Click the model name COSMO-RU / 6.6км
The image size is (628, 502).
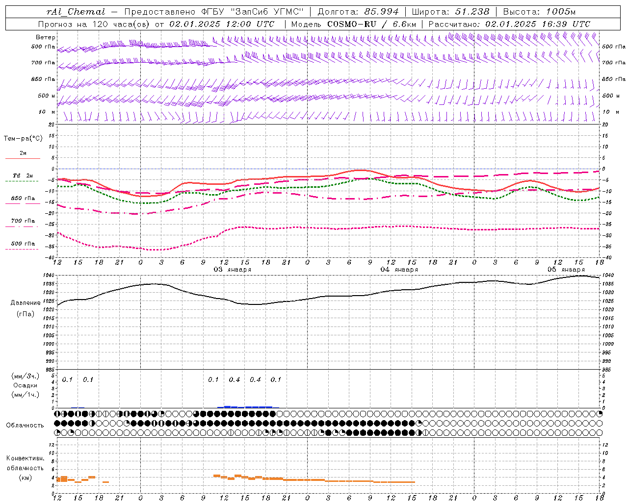click(371, 24)
